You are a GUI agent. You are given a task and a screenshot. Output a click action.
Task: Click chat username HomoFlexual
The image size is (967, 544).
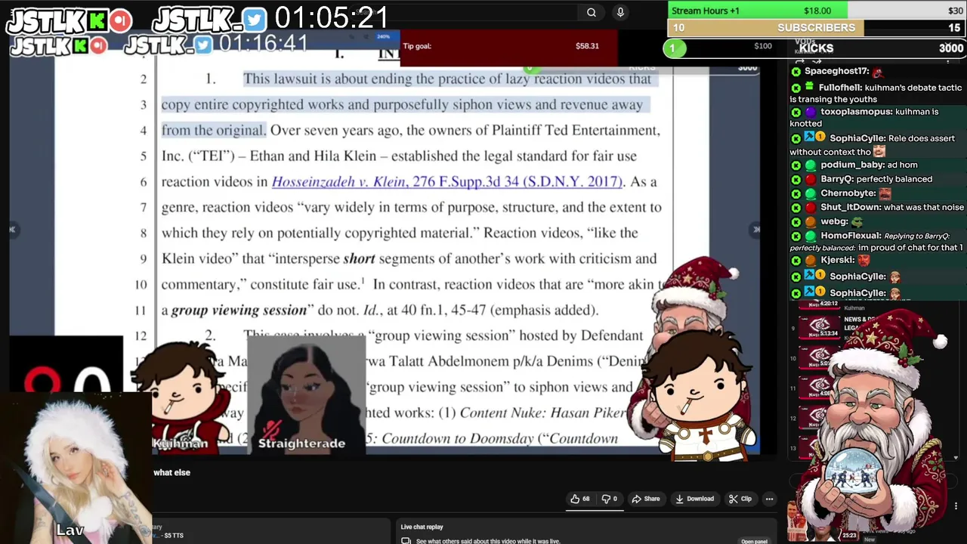point(851,236)
